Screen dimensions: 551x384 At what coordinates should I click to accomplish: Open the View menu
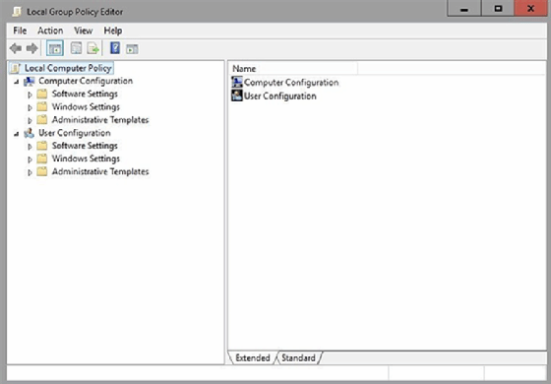[x=84, y=31]
